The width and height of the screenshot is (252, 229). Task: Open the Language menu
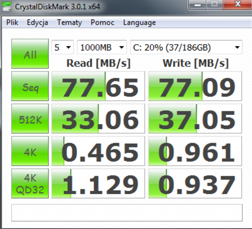click(x=139, y=23)
